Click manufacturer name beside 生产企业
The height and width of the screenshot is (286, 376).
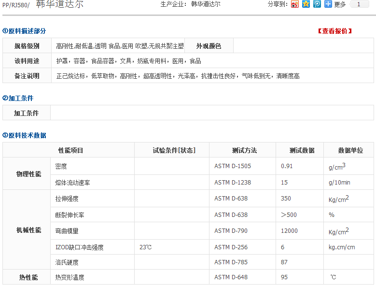pos(206,4)
